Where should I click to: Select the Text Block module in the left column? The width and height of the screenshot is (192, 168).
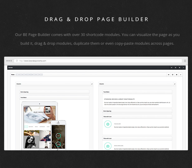54,98
